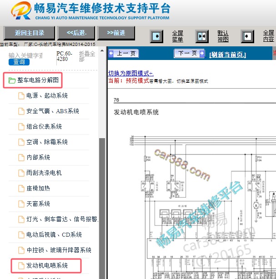Open the 内部系统 tree item

pyautogui.click(x=38, y=158)
